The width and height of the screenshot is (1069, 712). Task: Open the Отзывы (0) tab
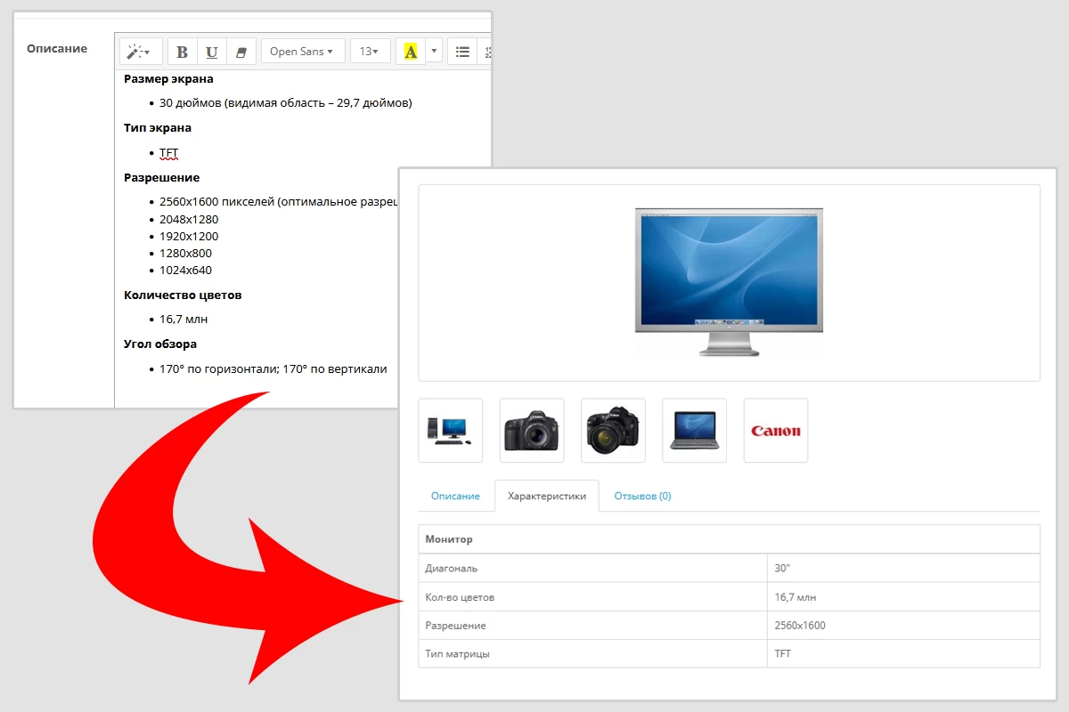coord(642,496)
